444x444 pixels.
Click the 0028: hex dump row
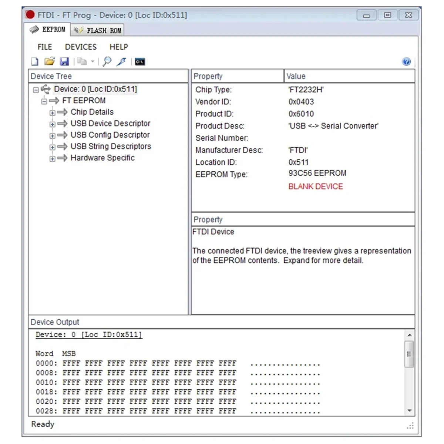tap(178, 411)
